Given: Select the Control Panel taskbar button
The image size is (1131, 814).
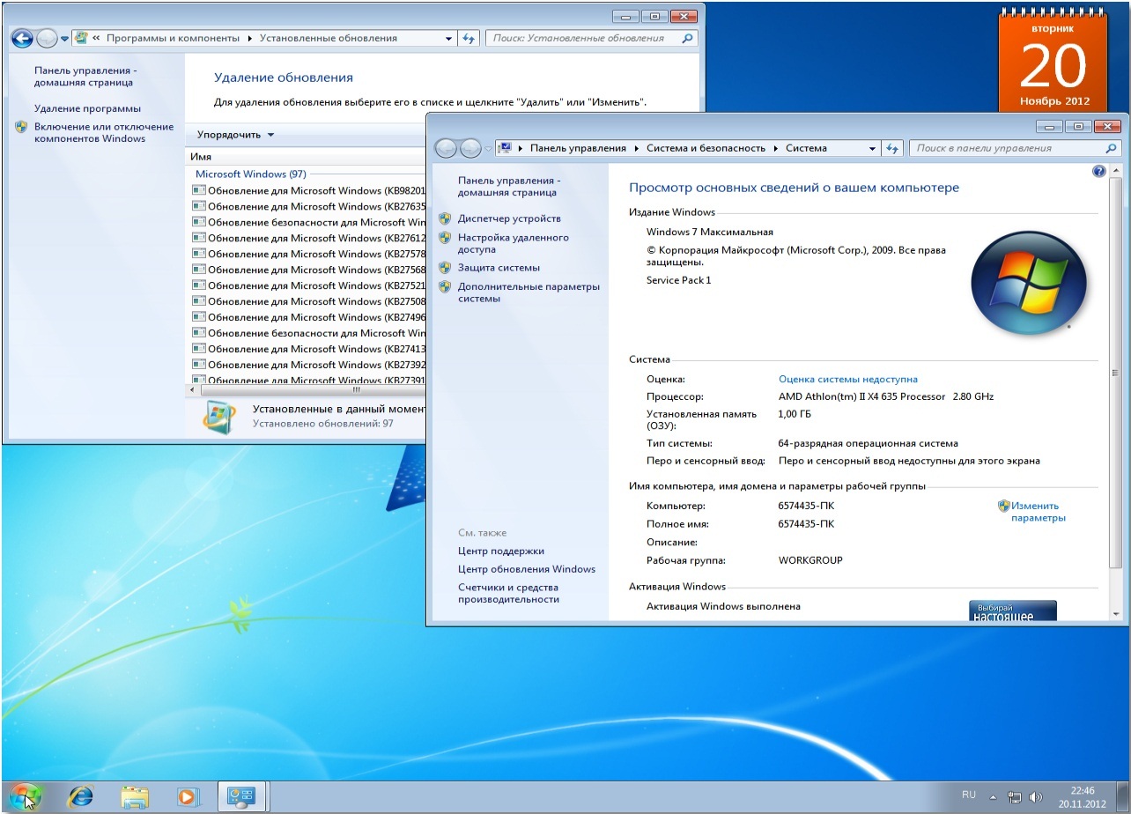Looking at the screenshot, I should pos(242,797).
